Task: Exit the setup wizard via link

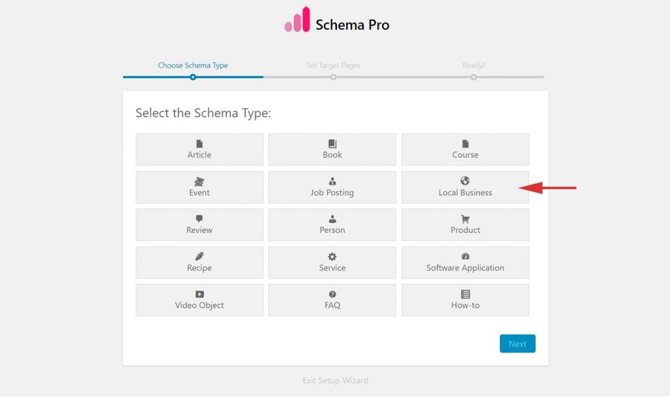Action: coord(335,381)
